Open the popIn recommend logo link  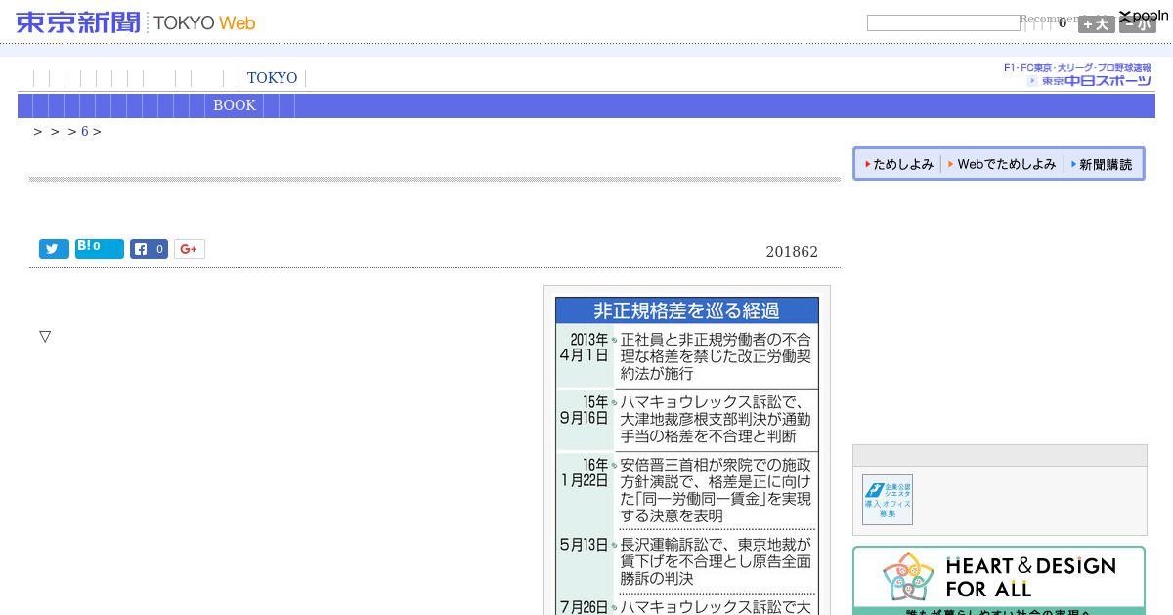tap(1144, 16)
